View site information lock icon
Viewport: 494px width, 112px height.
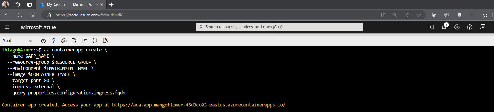[49, 15]
